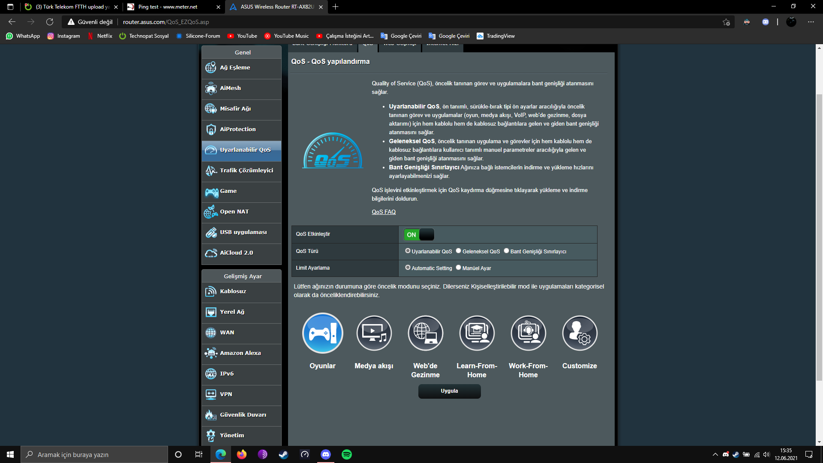
Task: Switch to Türk Telekom FTTH tab
Action: [69, 7]
